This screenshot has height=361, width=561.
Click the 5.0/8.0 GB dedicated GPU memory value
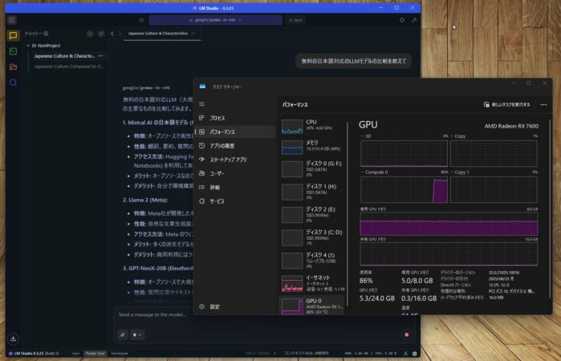[417, 281]
